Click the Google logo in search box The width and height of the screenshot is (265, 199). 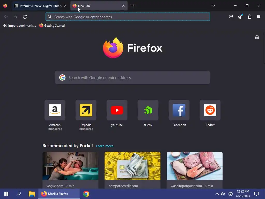pos(62,77)
